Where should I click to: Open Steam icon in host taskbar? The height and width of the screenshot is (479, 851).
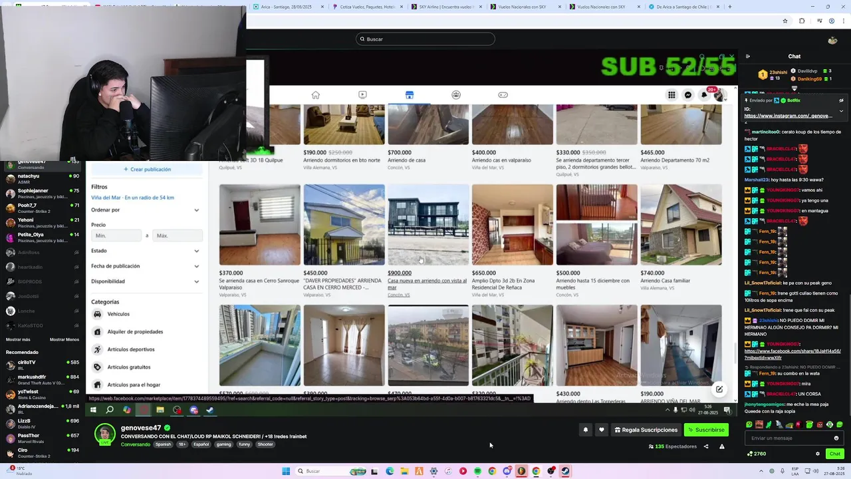pyautogui.click(x=565, y=471)
